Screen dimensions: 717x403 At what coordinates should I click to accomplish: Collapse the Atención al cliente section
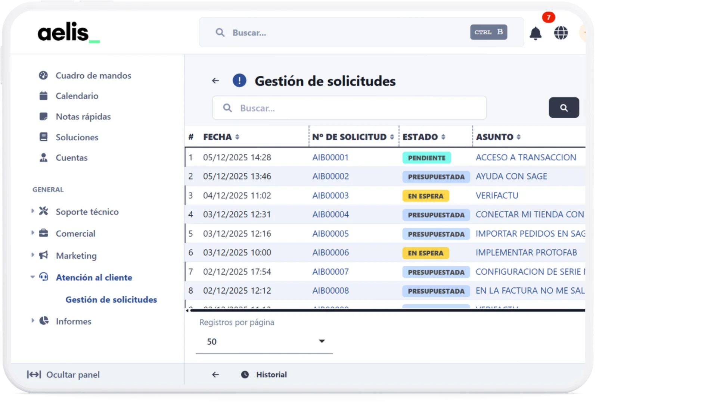coord(32,277)
